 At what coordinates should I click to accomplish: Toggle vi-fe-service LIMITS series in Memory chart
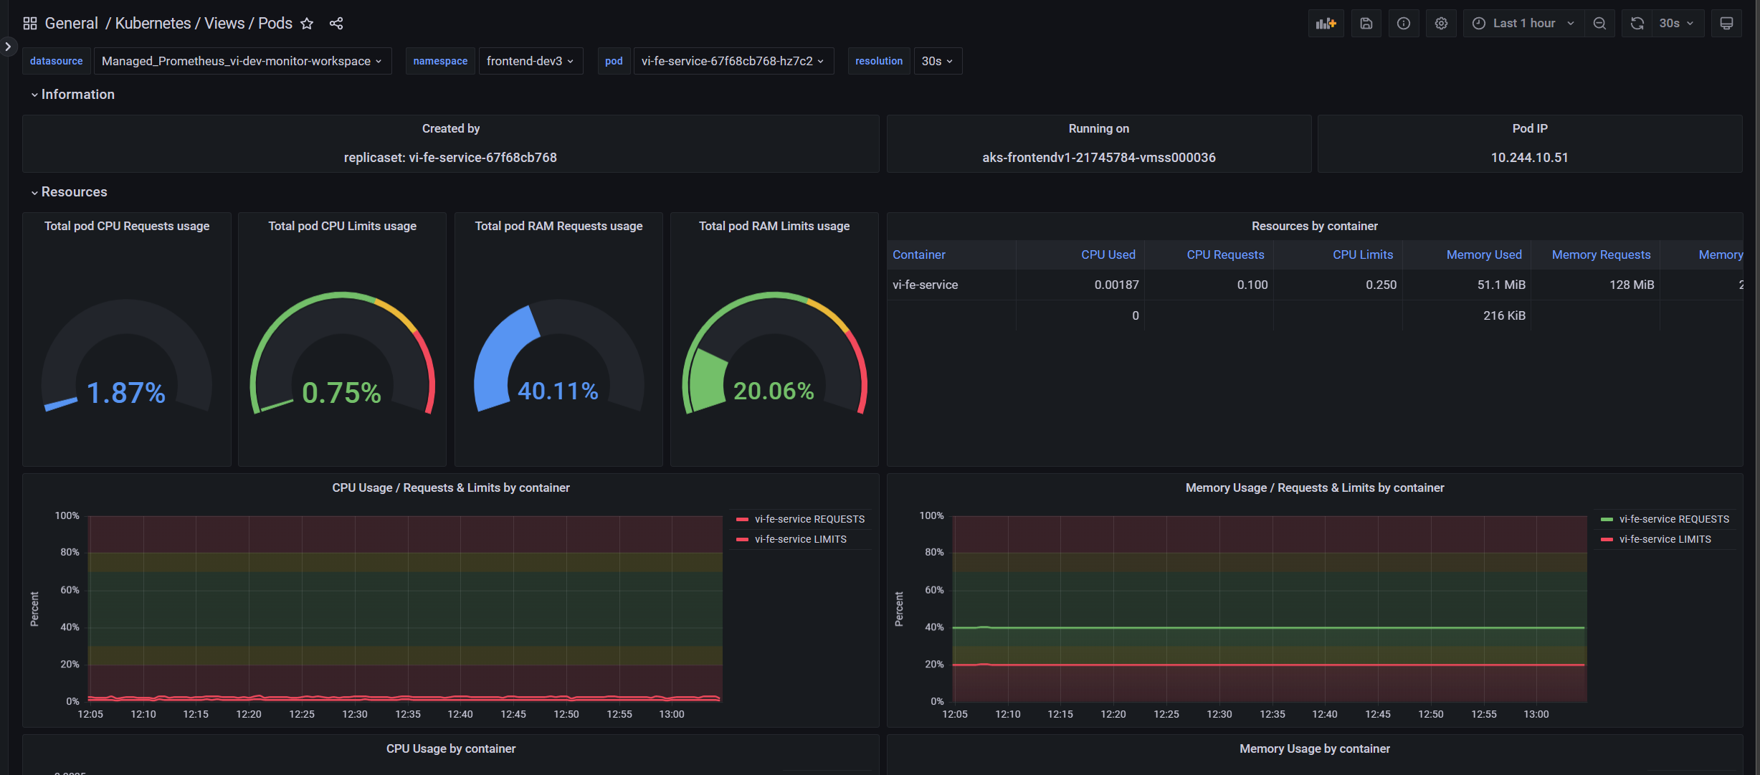[x=1663, y=538]
